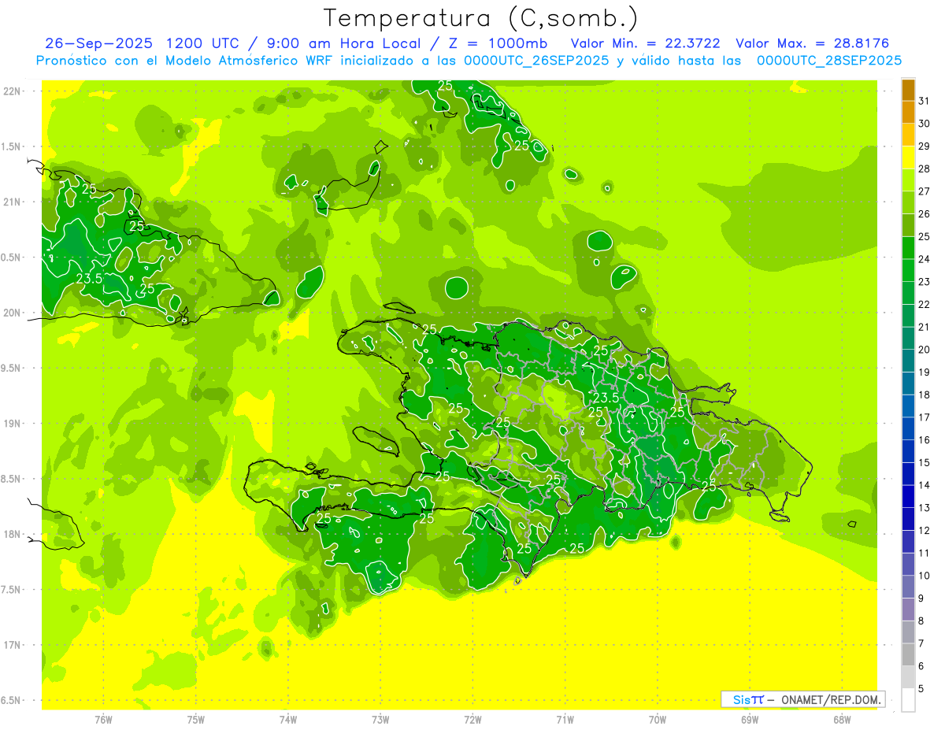
Task: Click the 20N latitude axis label
Action: pos(12,313)
